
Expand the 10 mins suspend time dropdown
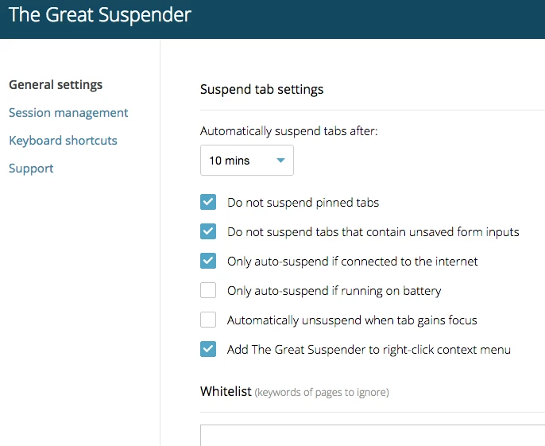(247, 161)
